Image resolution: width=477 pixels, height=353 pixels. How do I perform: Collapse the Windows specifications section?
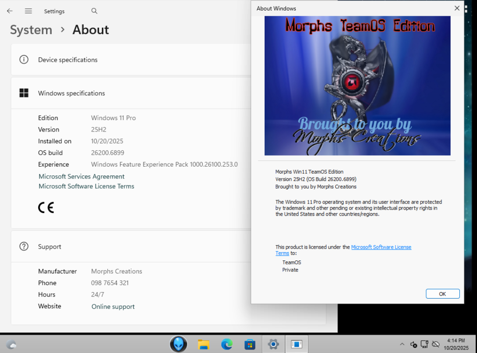coord(132,93)
